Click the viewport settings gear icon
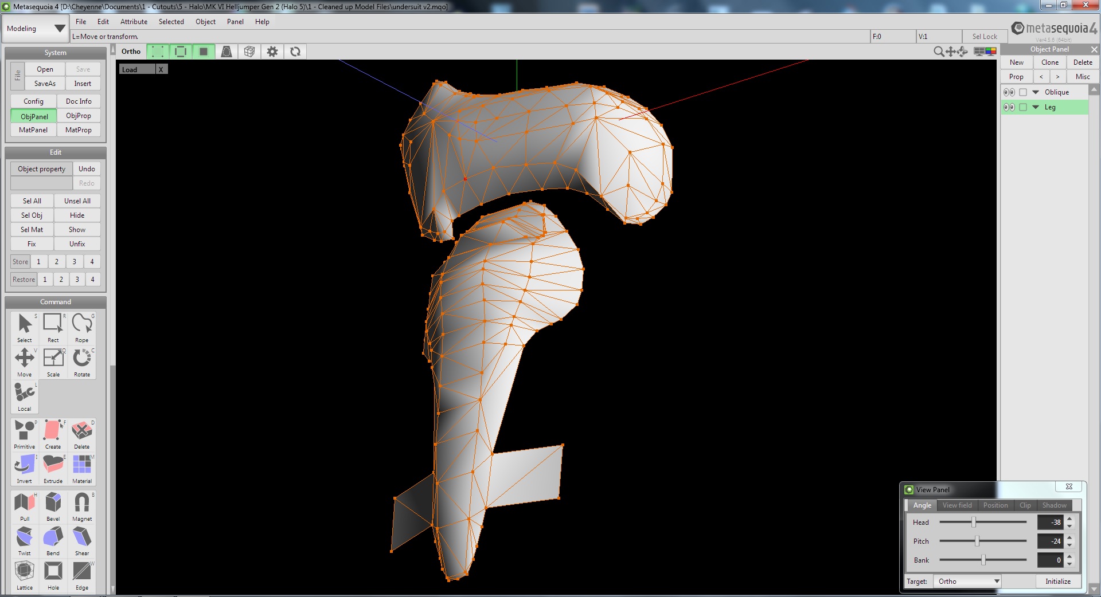Screen dimensions: 1101x597 click(x=272, y=52)
